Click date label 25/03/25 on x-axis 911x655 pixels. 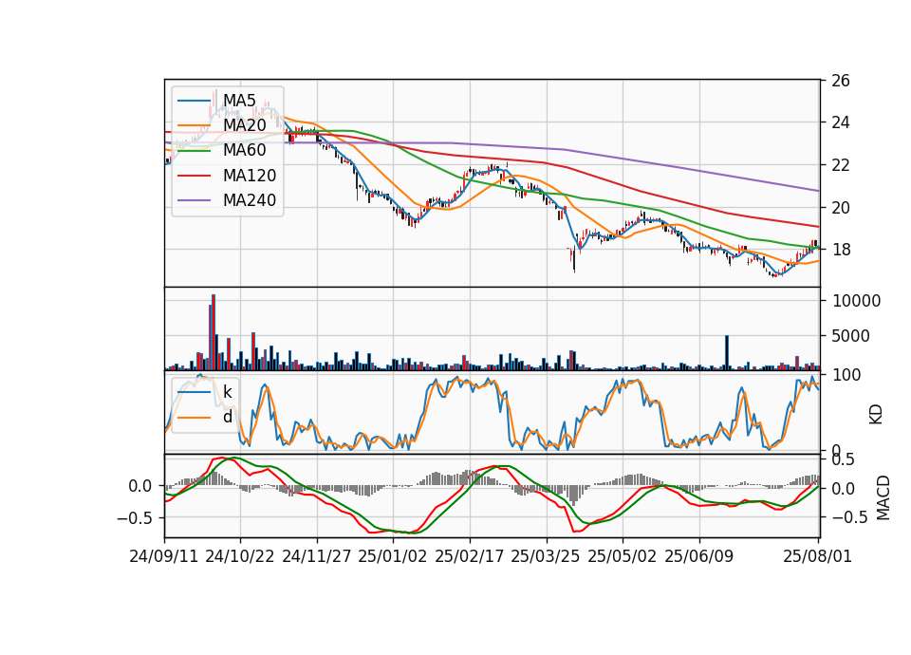[x=546, y=556]
